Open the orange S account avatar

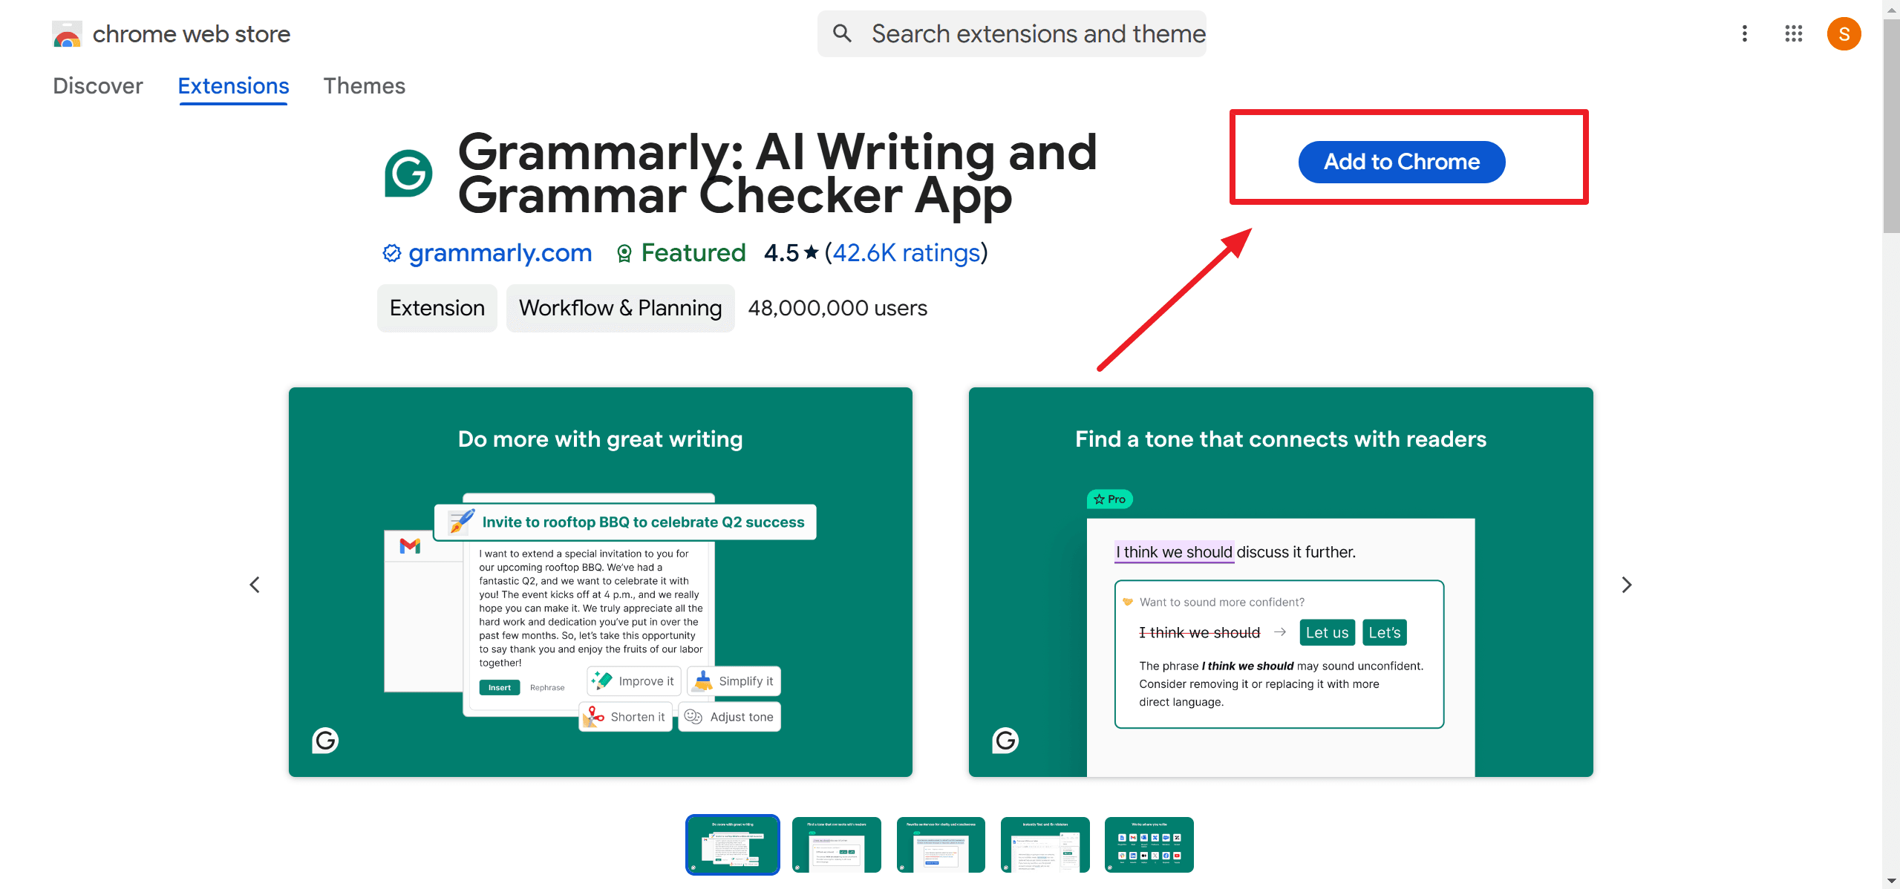[x=1844, y=34]
